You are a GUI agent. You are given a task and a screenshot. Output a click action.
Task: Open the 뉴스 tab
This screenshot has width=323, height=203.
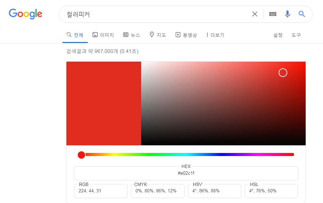[131, 35]
